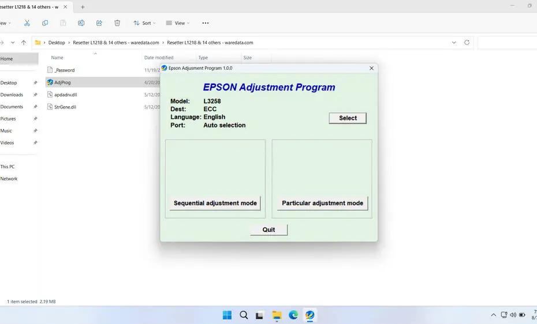537x324 pixels.
Task: Click the Quit button
Action: (x=268, y=229)
